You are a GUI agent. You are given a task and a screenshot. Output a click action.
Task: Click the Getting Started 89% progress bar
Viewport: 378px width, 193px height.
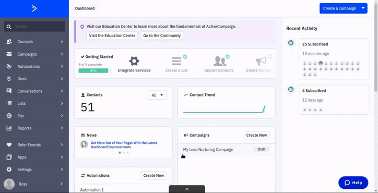click(x=95, y=70)
